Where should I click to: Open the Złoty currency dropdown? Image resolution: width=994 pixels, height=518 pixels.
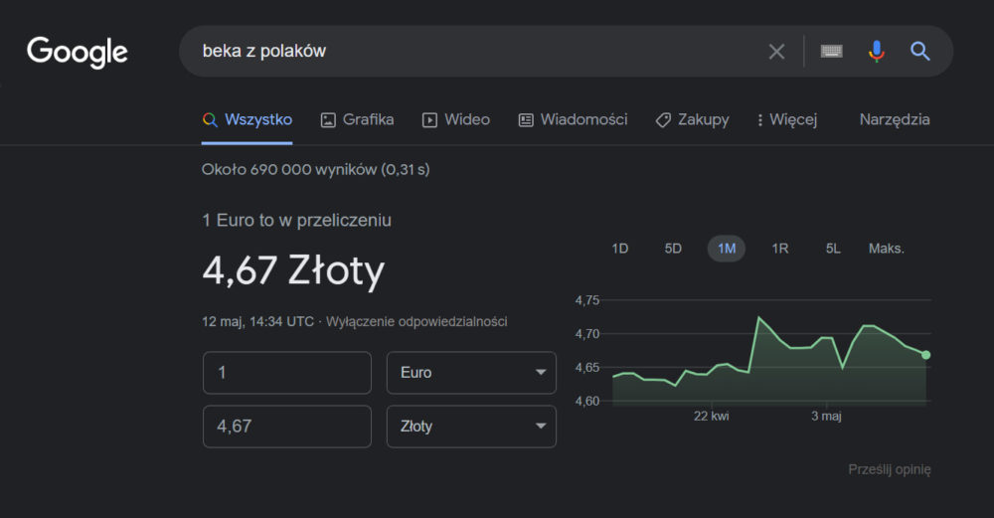point(471,427)
